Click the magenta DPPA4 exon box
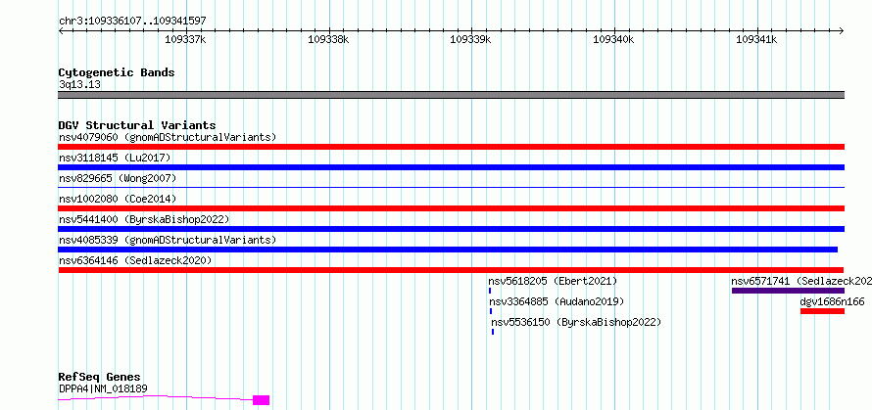The height and width of the screenshot is (410, 872). (261, 400)
